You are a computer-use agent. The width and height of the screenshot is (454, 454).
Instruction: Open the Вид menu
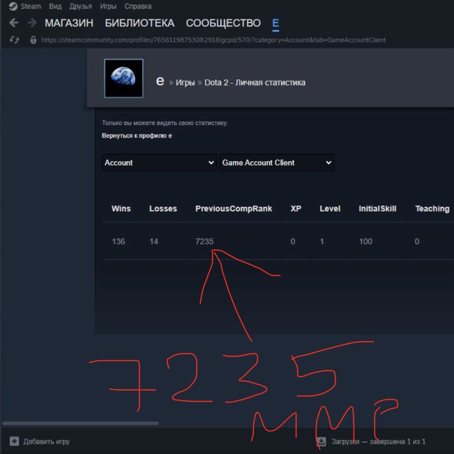(55, 6)
